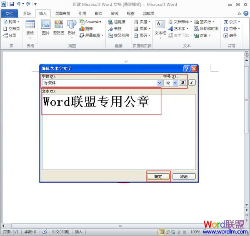This screenshot has height=236, width=250.
Task: Click the word count (字数: 0) status entry
Action: (30, 232)
